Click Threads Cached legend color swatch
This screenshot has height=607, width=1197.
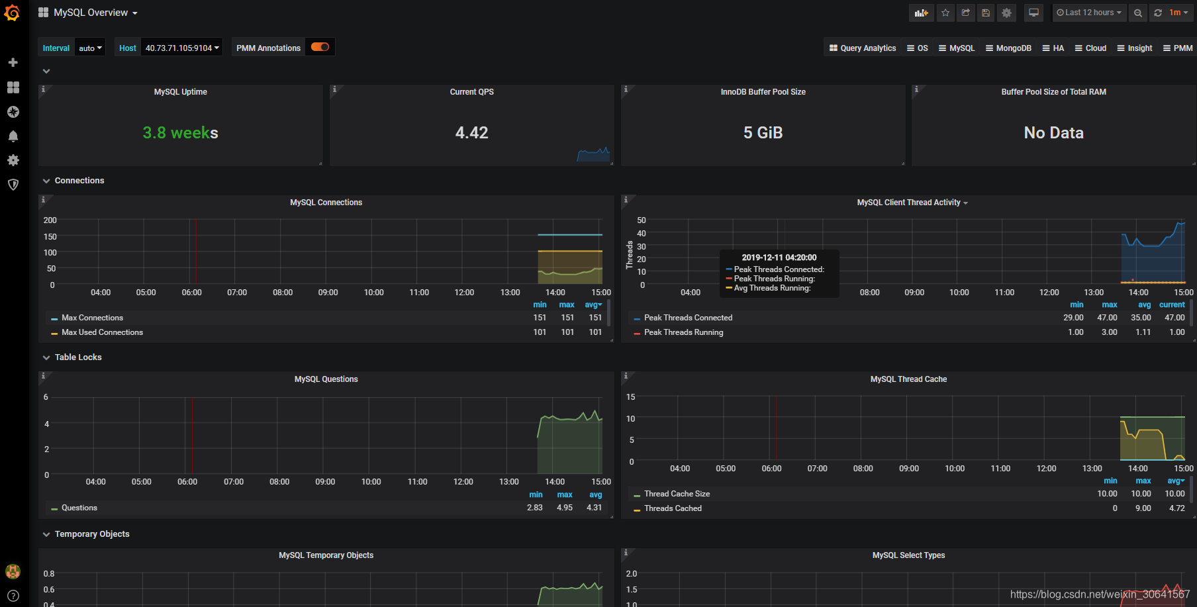(x=637, y=509)
